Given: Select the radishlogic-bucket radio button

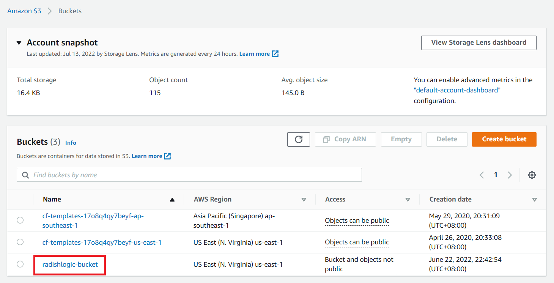Looking at the screenshot, I should tap(20, 264).
